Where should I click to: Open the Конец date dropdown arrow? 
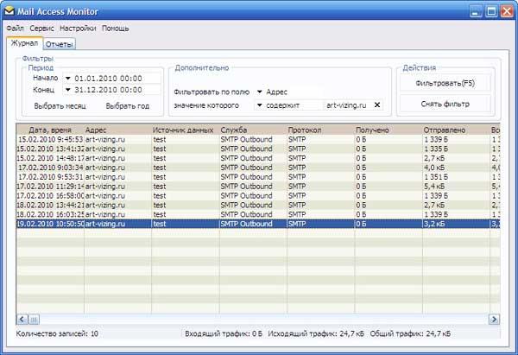point(68,90)
